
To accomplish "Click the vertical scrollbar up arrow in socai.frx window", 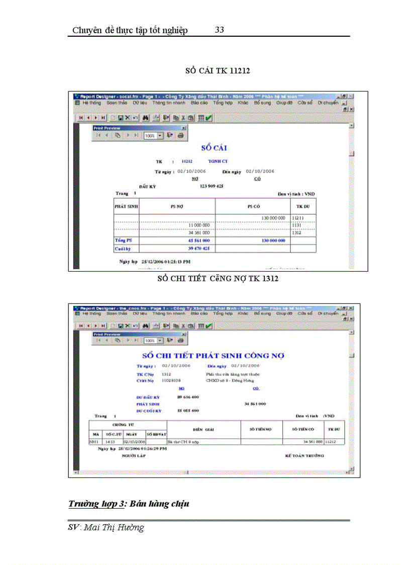I will [x=351, y=125].
